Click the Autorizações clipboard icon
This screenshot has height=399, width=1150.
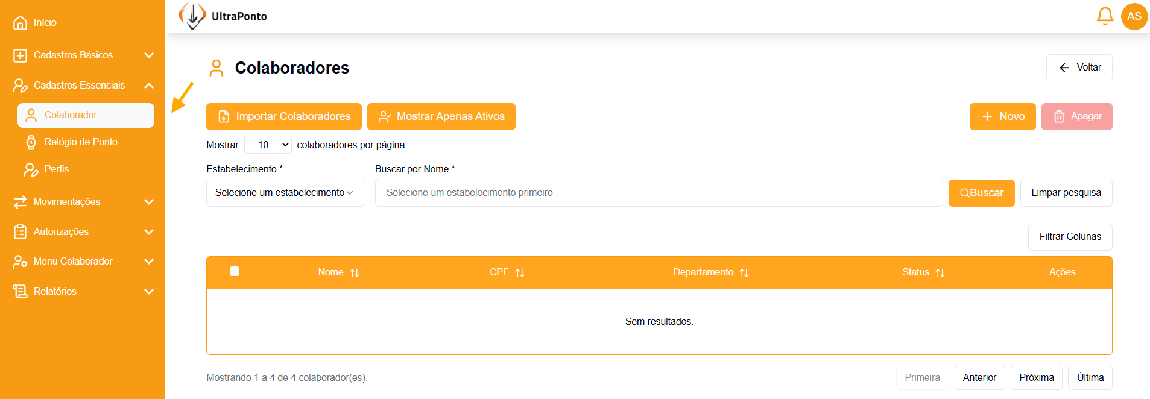tap(20, 232)
